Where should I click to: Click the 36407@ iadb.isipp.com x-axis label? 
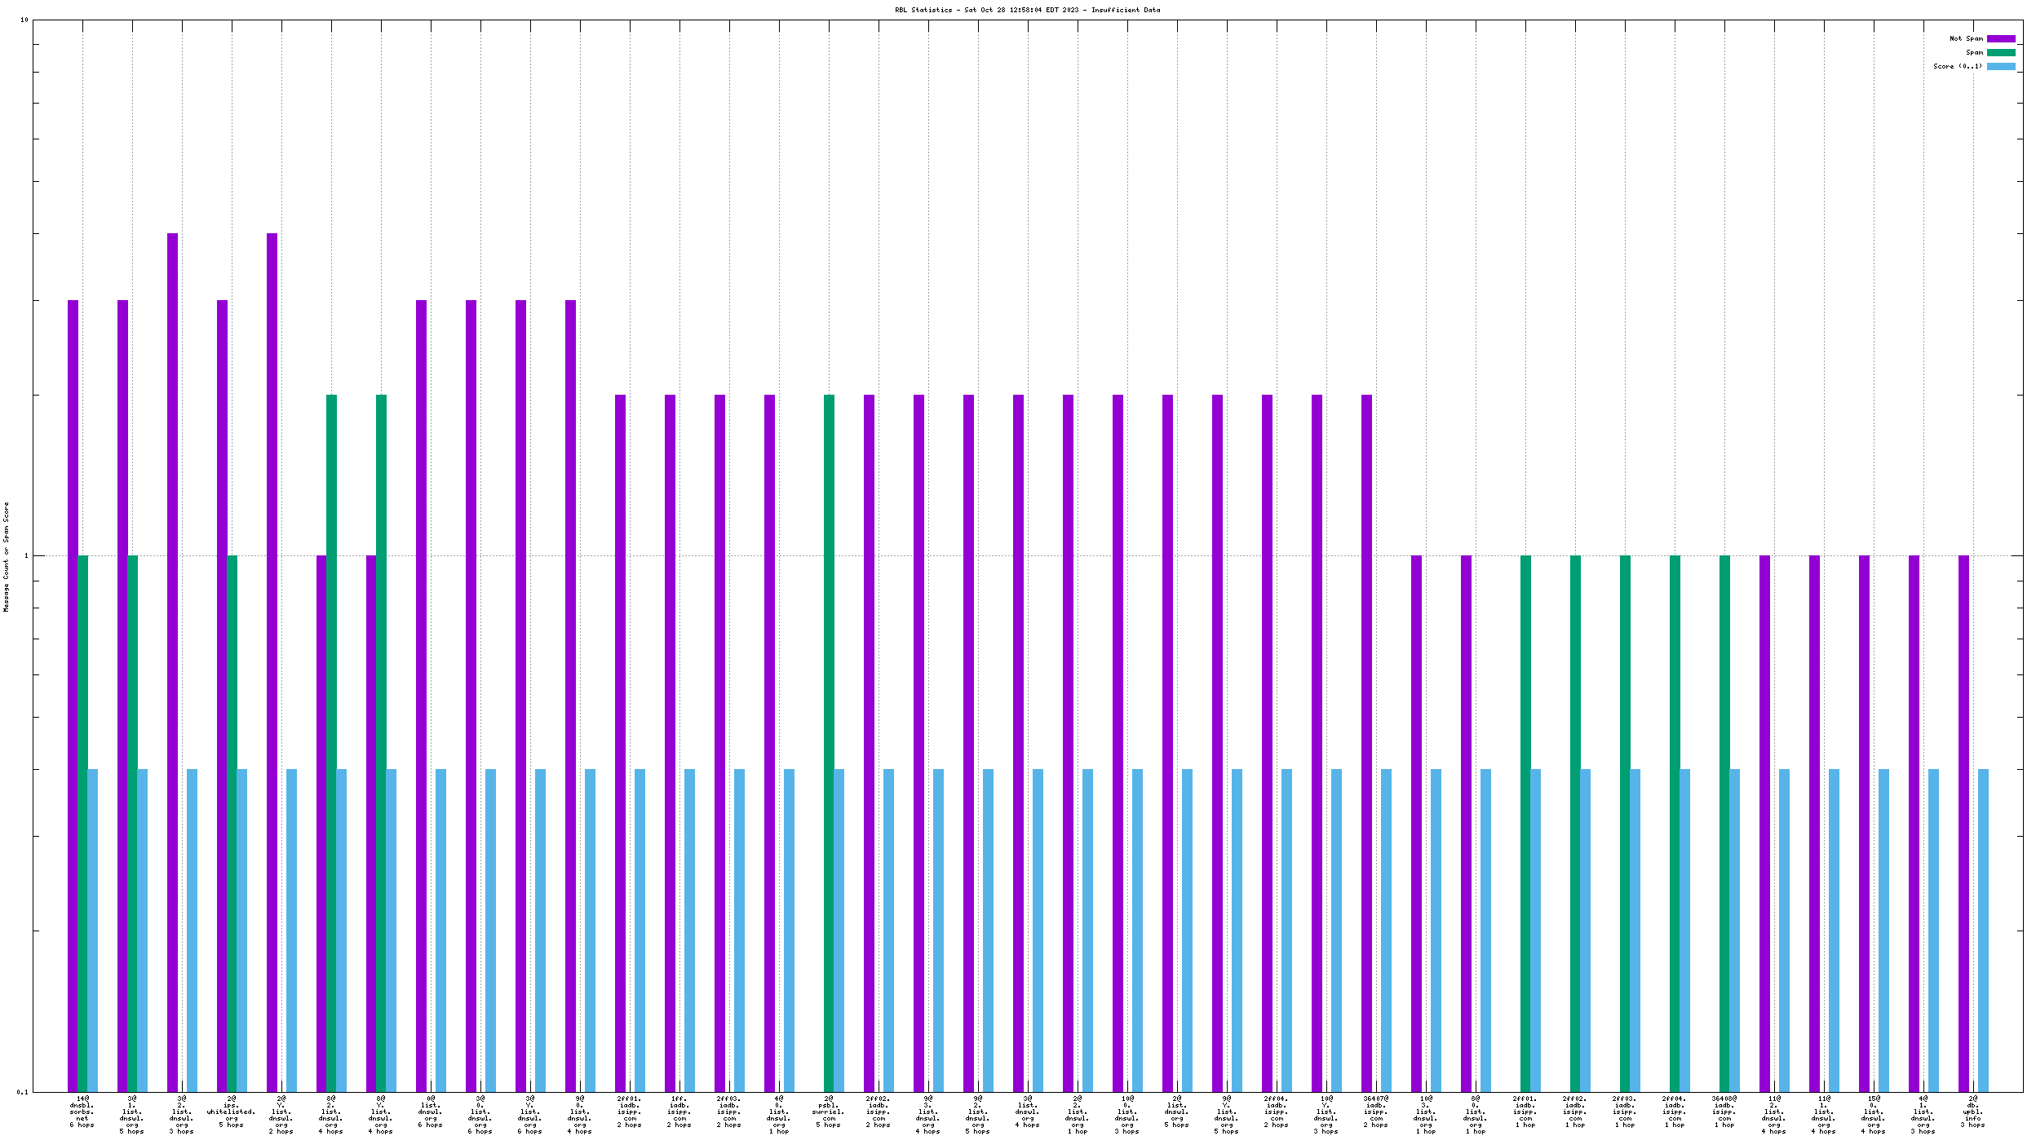1375,1112
